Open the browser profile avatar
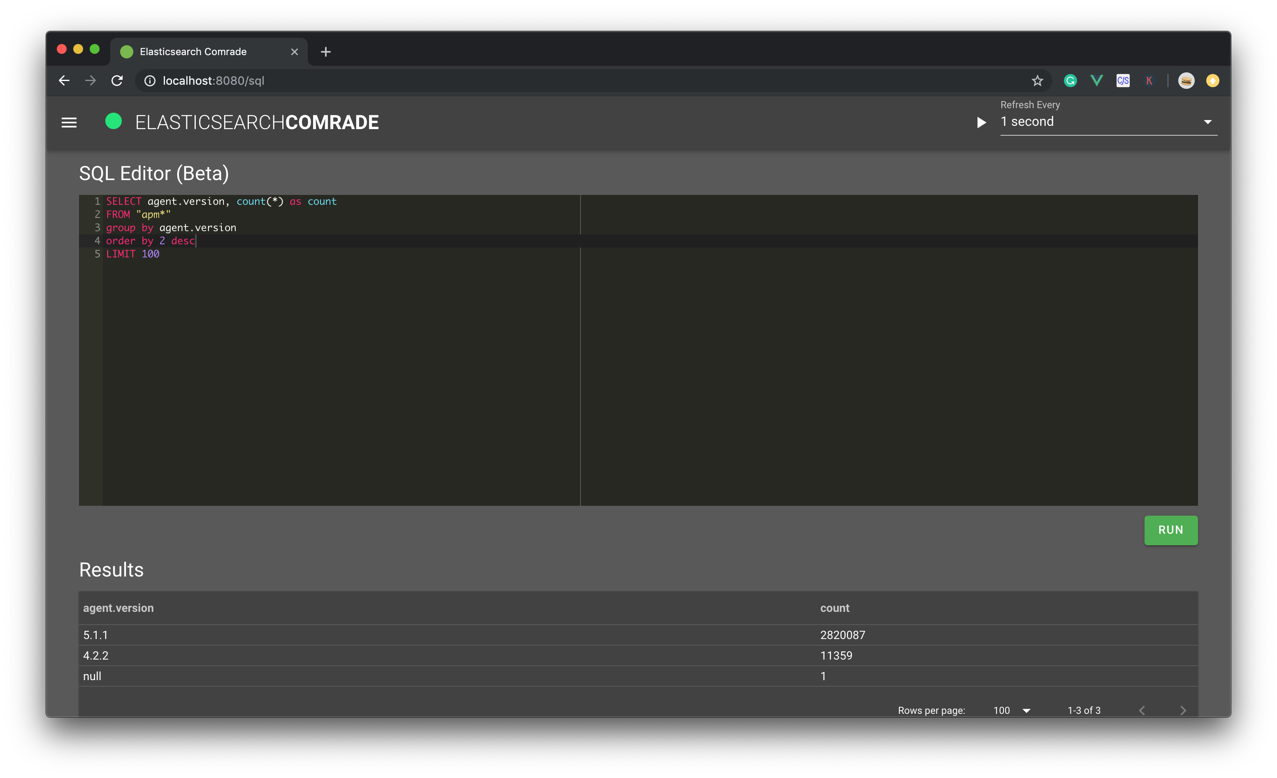The width and height of the screenshot is (1277, 778). pyautogui.click(x=1186, y=81)
